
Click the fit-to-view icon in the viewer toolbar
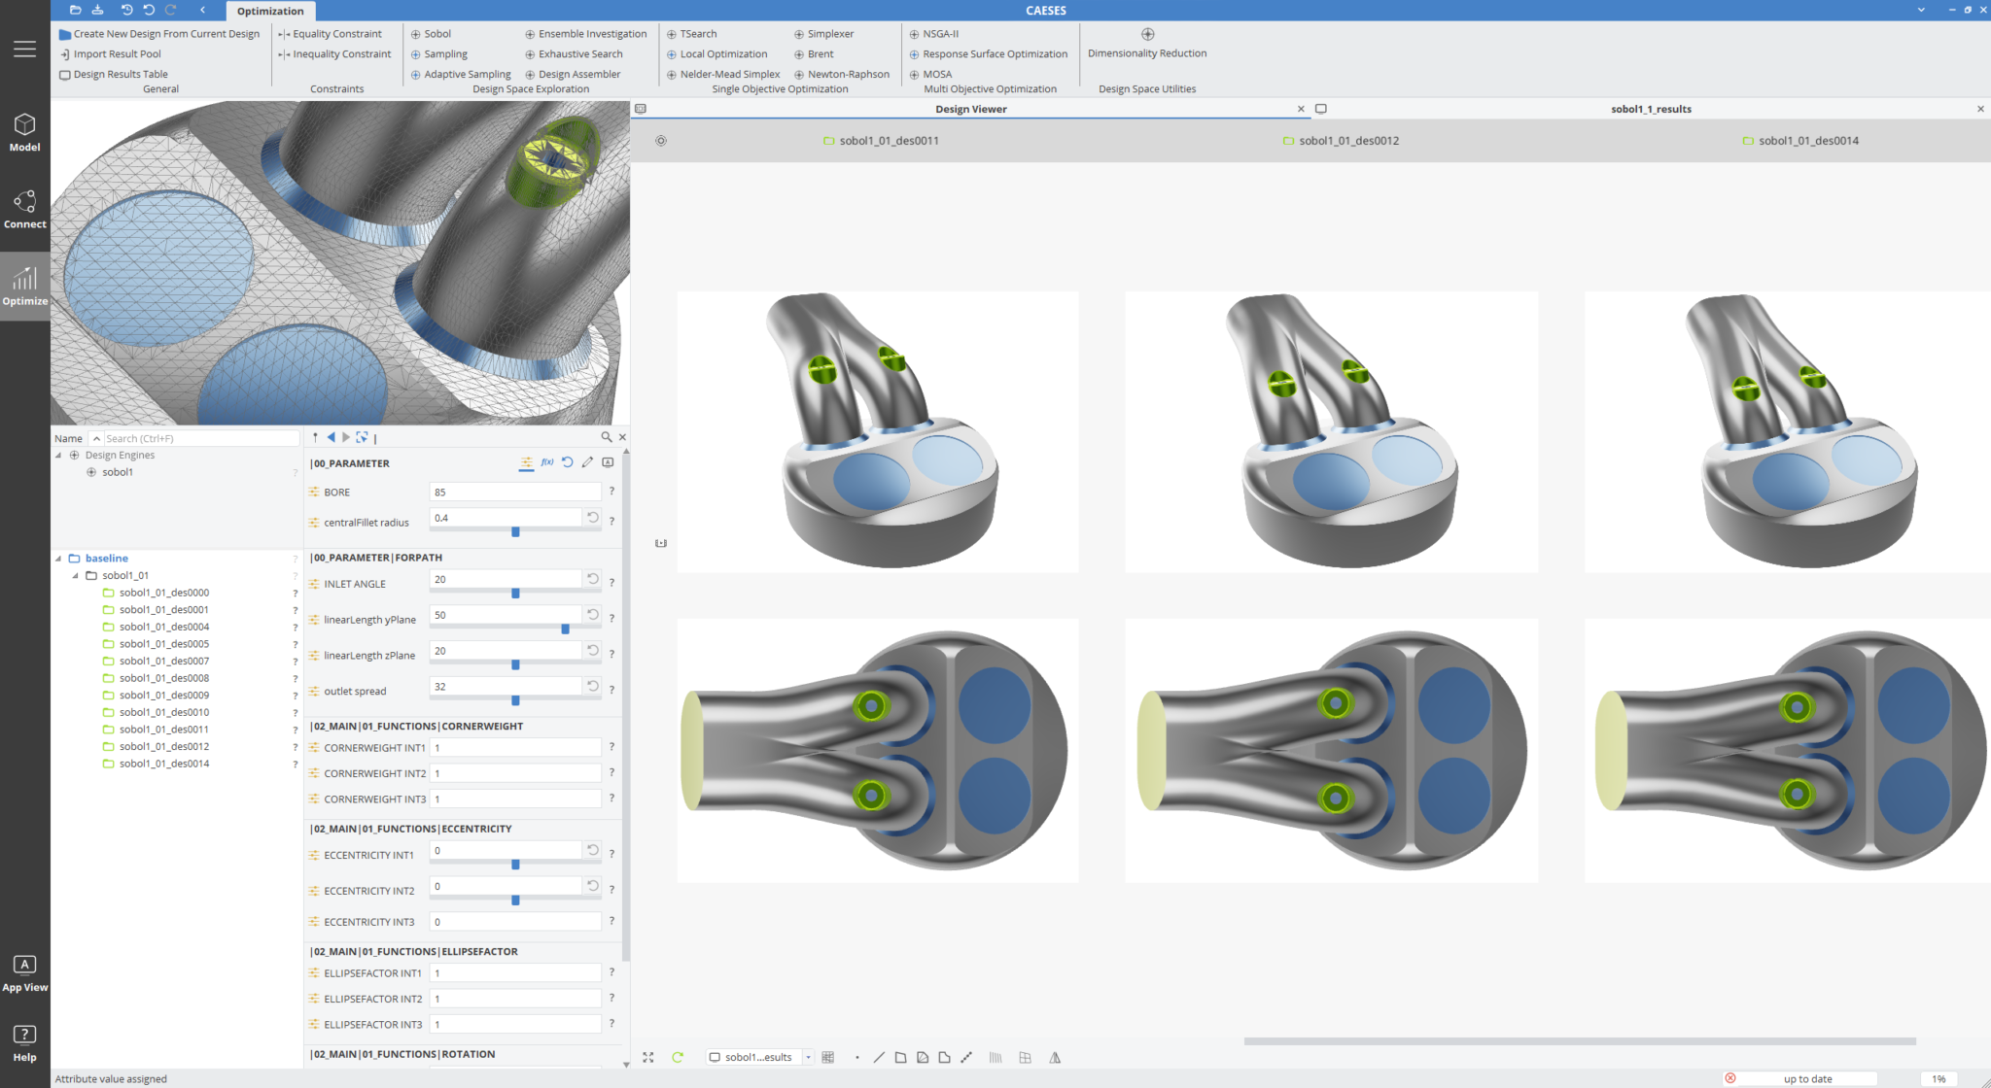pos(648,1057)
